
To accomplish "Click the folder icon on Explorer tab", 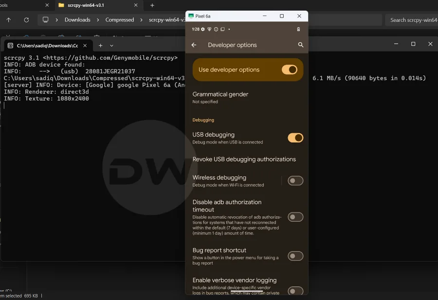I will (61, 5).
